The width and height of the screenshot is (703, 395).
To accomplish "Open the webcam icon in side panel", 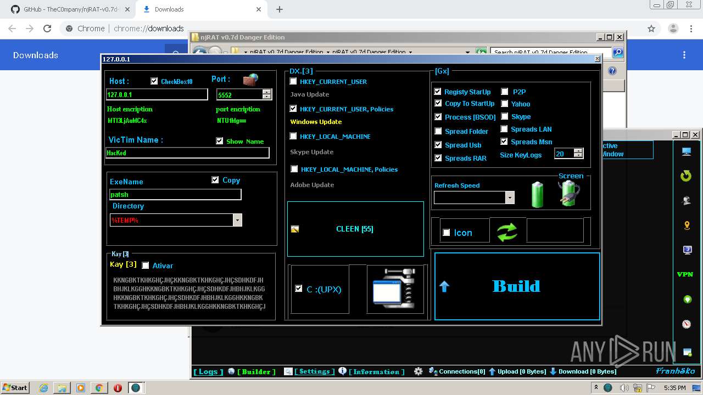I will coord(686,201).
